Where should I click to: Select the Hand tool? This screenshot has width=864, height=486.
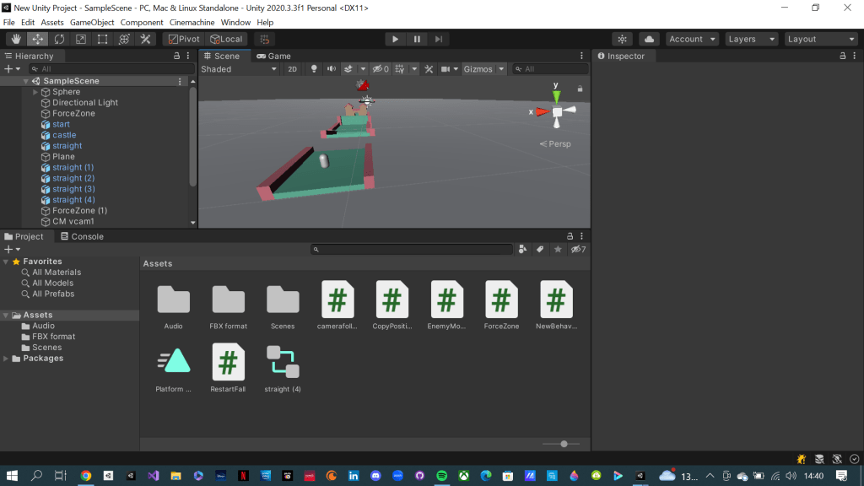pyautogui.click(x=16, y=39)
